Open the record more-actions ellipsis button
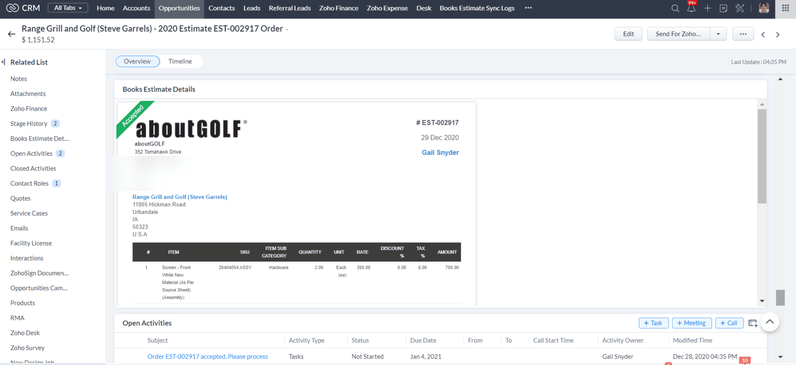Screen dimensions: 796x365 click(x=743, y=34)
